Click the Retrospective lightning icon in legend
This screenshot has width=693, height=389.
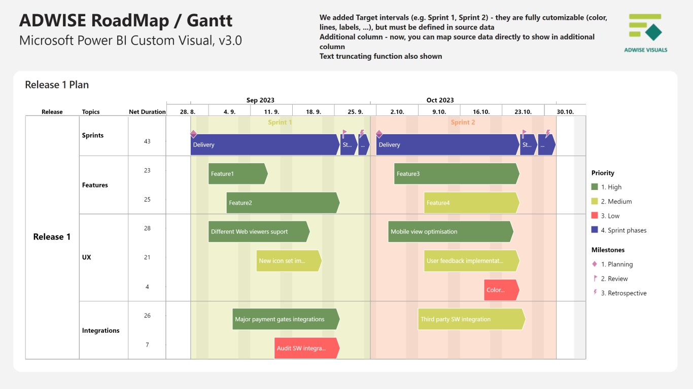click(x=595, y=293)
